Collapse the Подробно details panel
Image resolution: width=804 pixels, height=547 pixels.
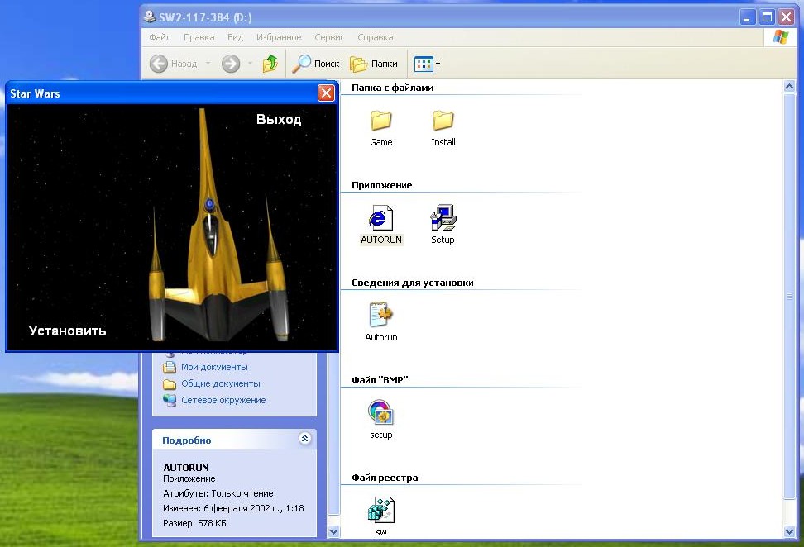pyautogui.click(x=304, y=440)
